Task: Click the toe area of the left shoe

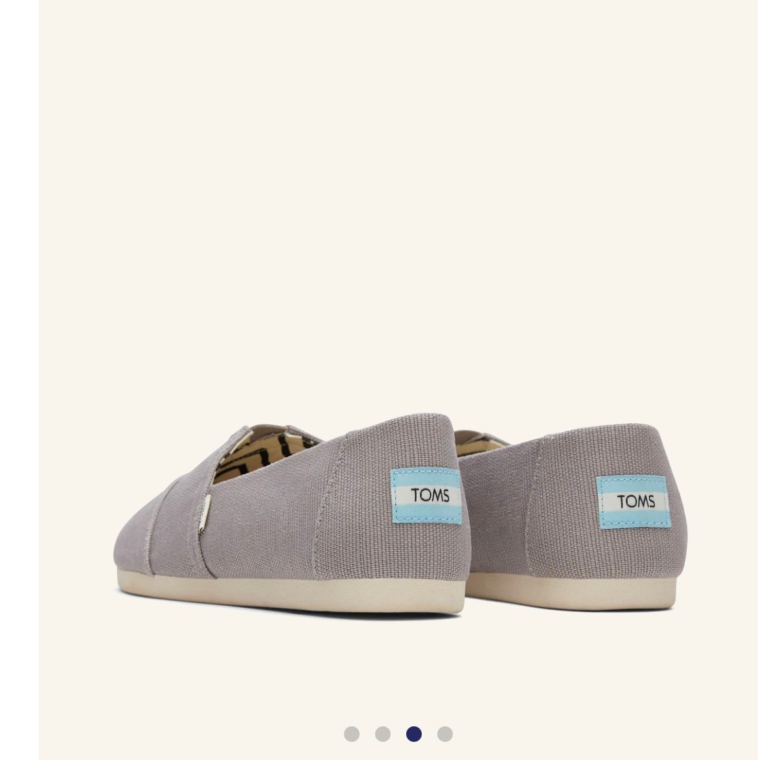Action: (138, 543)
